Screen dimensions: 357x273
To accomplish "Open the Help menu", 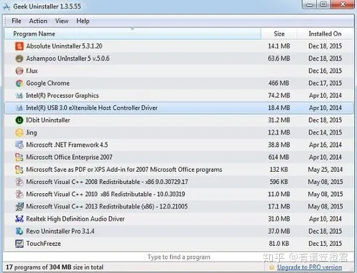I will tap(83, 21).
